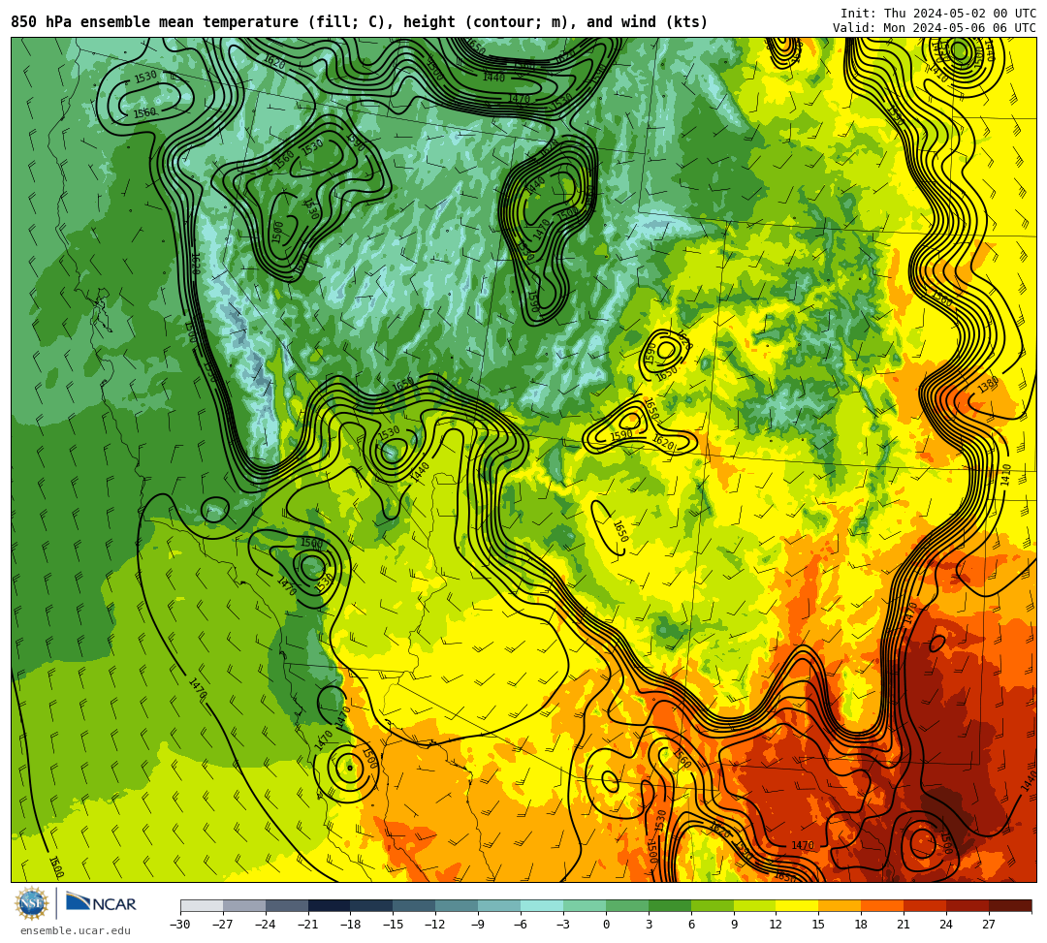Click the NCAR logo
Image resolution: width=1047 pixels, height=943 pixels.
tap(101, 903)
